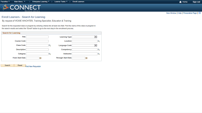This screenshot has width=202, height=113.
Task: Click the Instructor input field
Action: pos(85,54)
